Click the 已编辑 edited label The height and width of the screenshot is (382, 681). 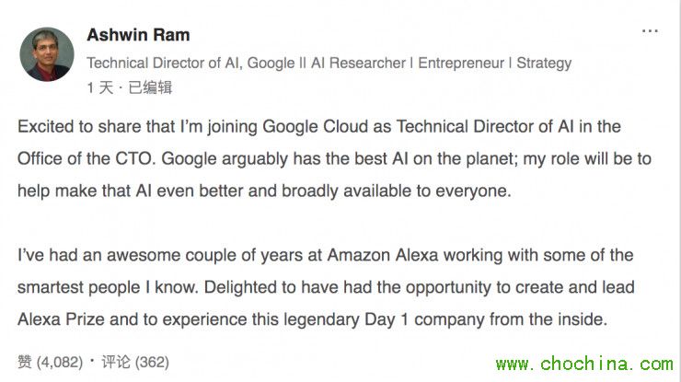click(150, 87)
